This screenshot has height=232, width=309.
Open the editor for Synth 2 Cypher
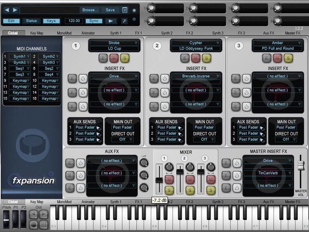pos(185,58)
